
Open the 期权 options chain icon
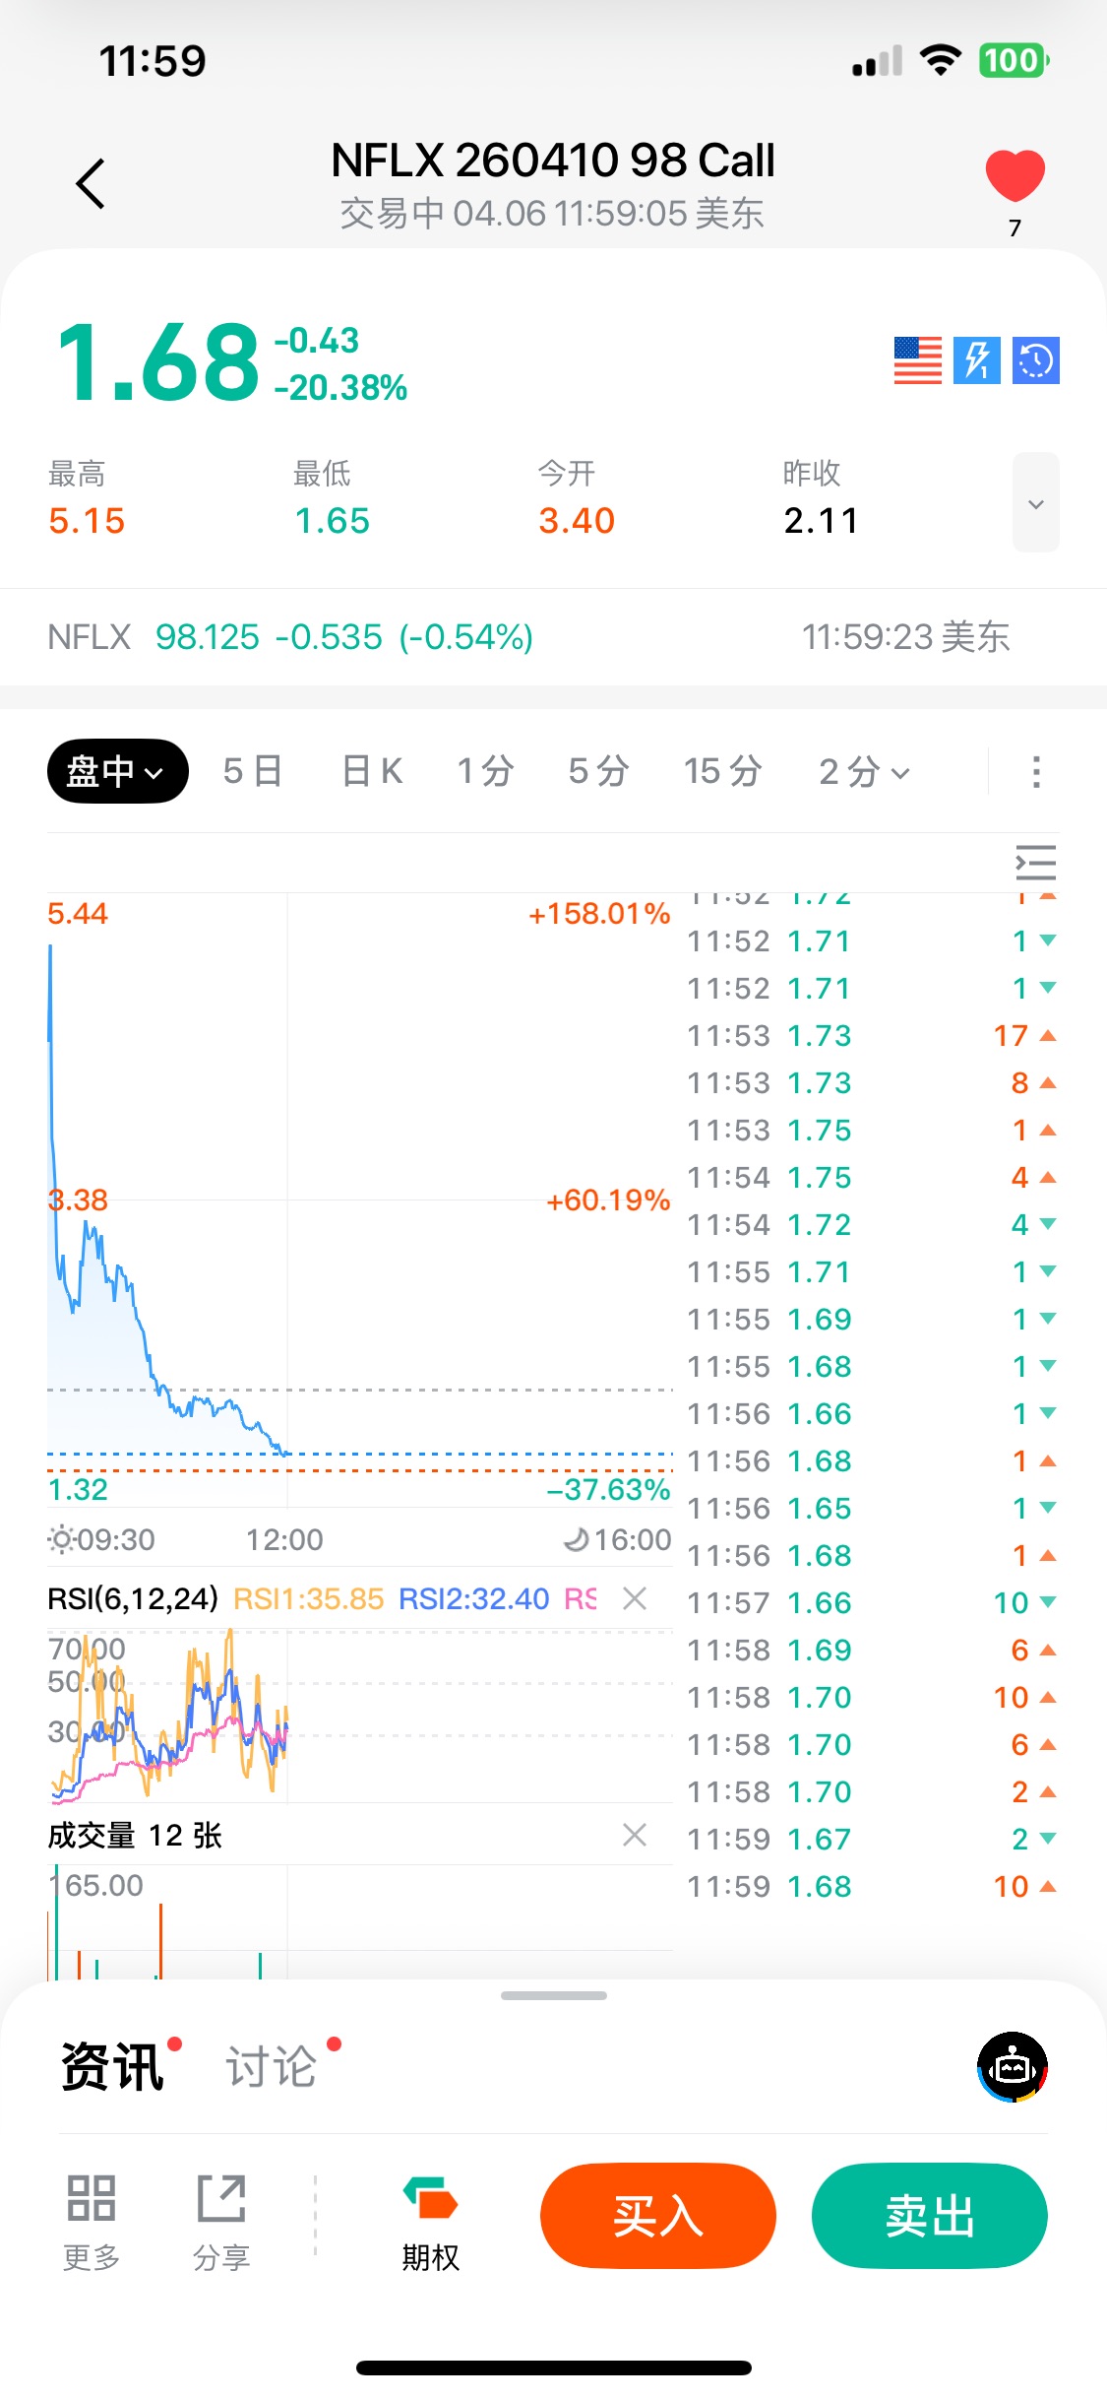[430, 2198]
